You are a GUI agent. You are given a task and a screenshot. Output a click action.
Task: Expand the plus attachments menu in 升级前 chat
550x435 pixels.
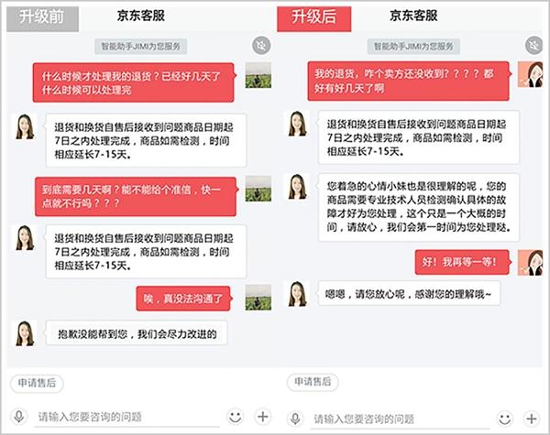(x=261, y=417)
